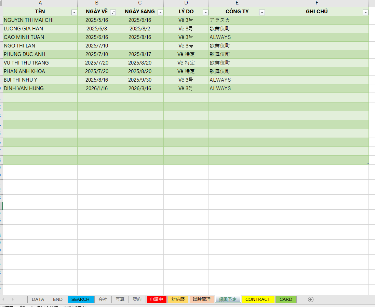The image size is (375, 307).
Task: Open the TÊN column filter dropdown
Action: 74,12
